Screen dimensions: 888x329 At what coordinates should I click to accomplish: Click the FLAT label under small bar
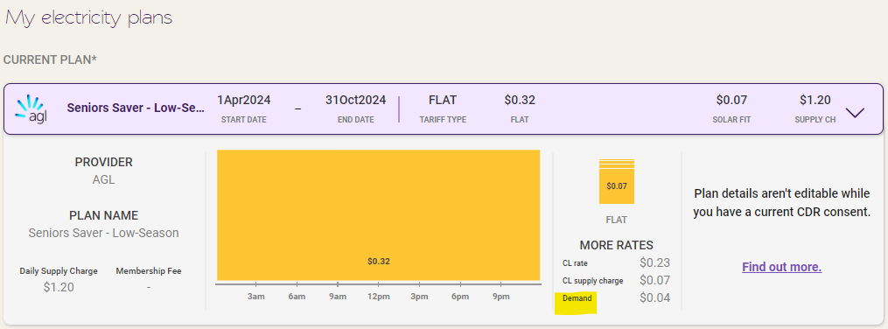point(616,220)
